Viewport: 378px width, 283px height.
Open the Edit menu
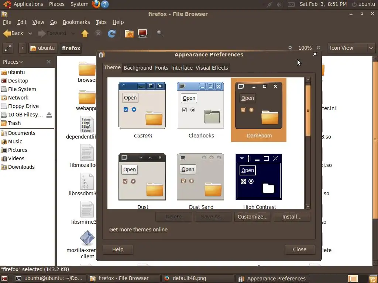tap(22, 22)
